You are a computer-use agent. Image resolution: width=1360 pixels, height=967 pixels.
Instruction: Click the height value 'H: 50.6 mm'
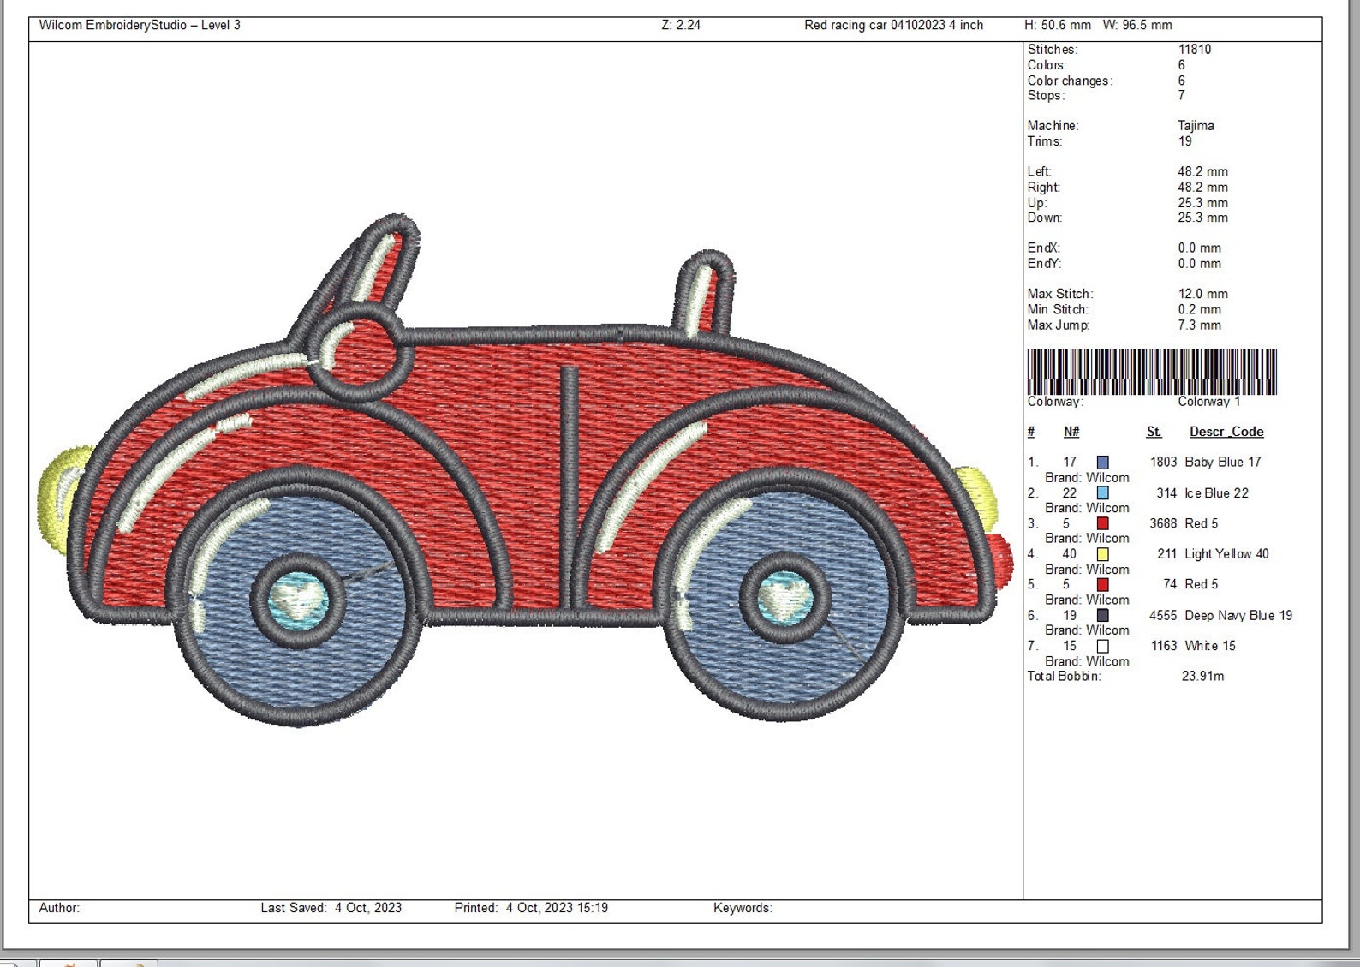(1058, 25)
